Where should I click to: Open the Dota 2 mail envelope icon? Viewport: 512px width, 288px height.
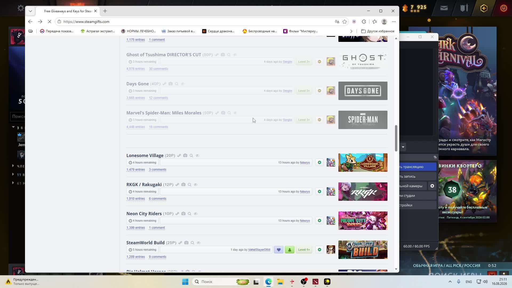(444, 8)
